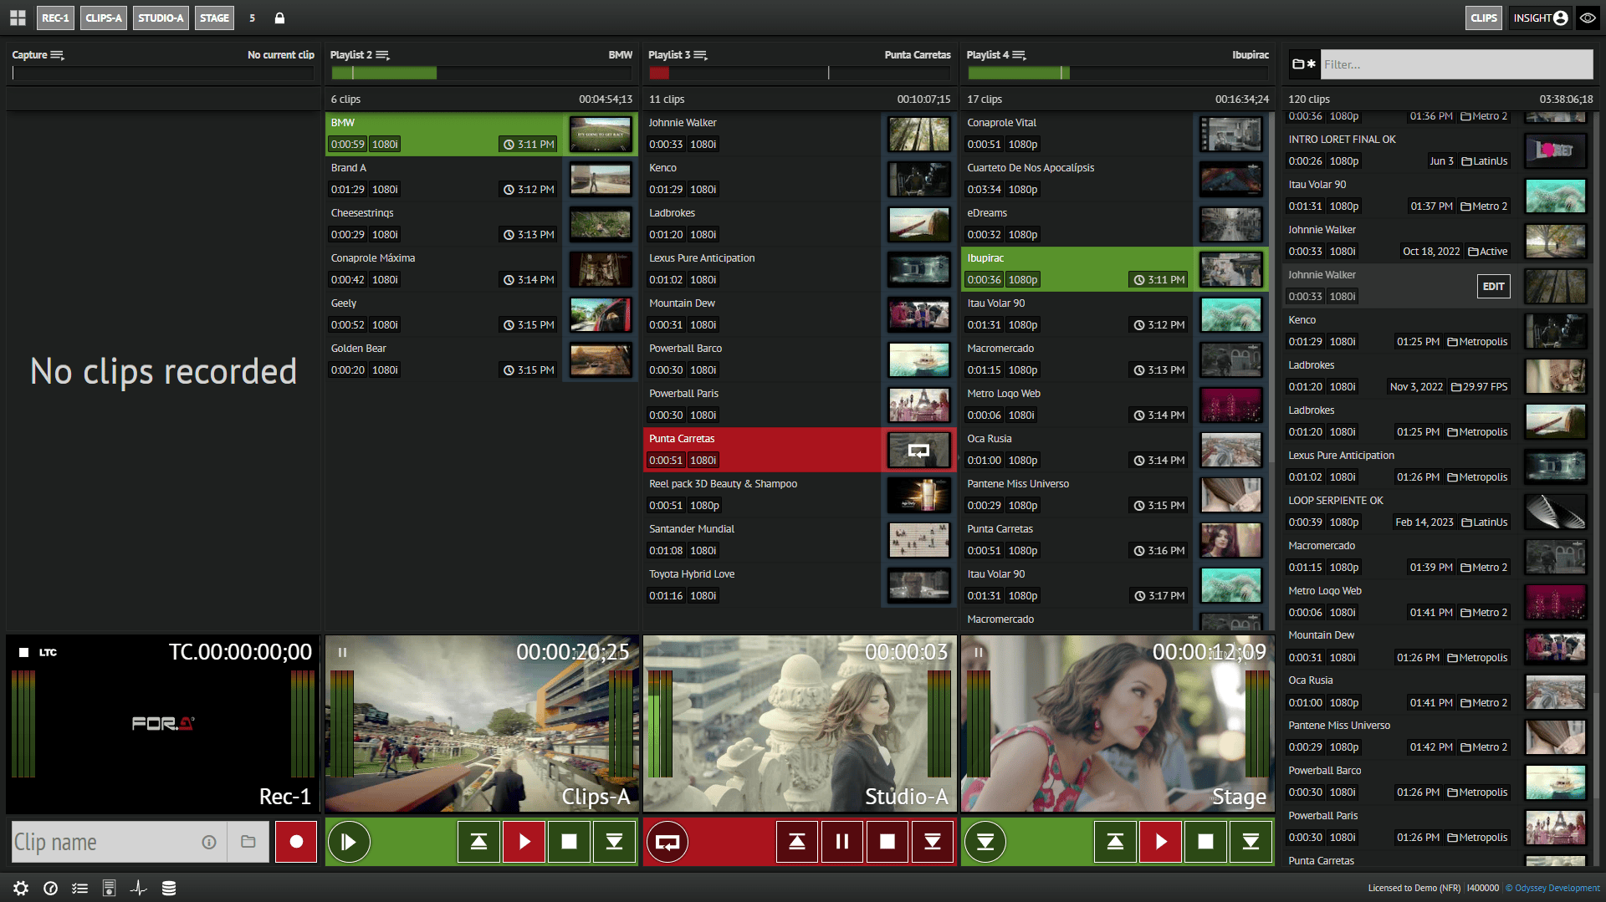The image size is (1606, 902).
Task: Click the checklist icon in the status bar
Action: pyautogui.click(x=79, y=888)
